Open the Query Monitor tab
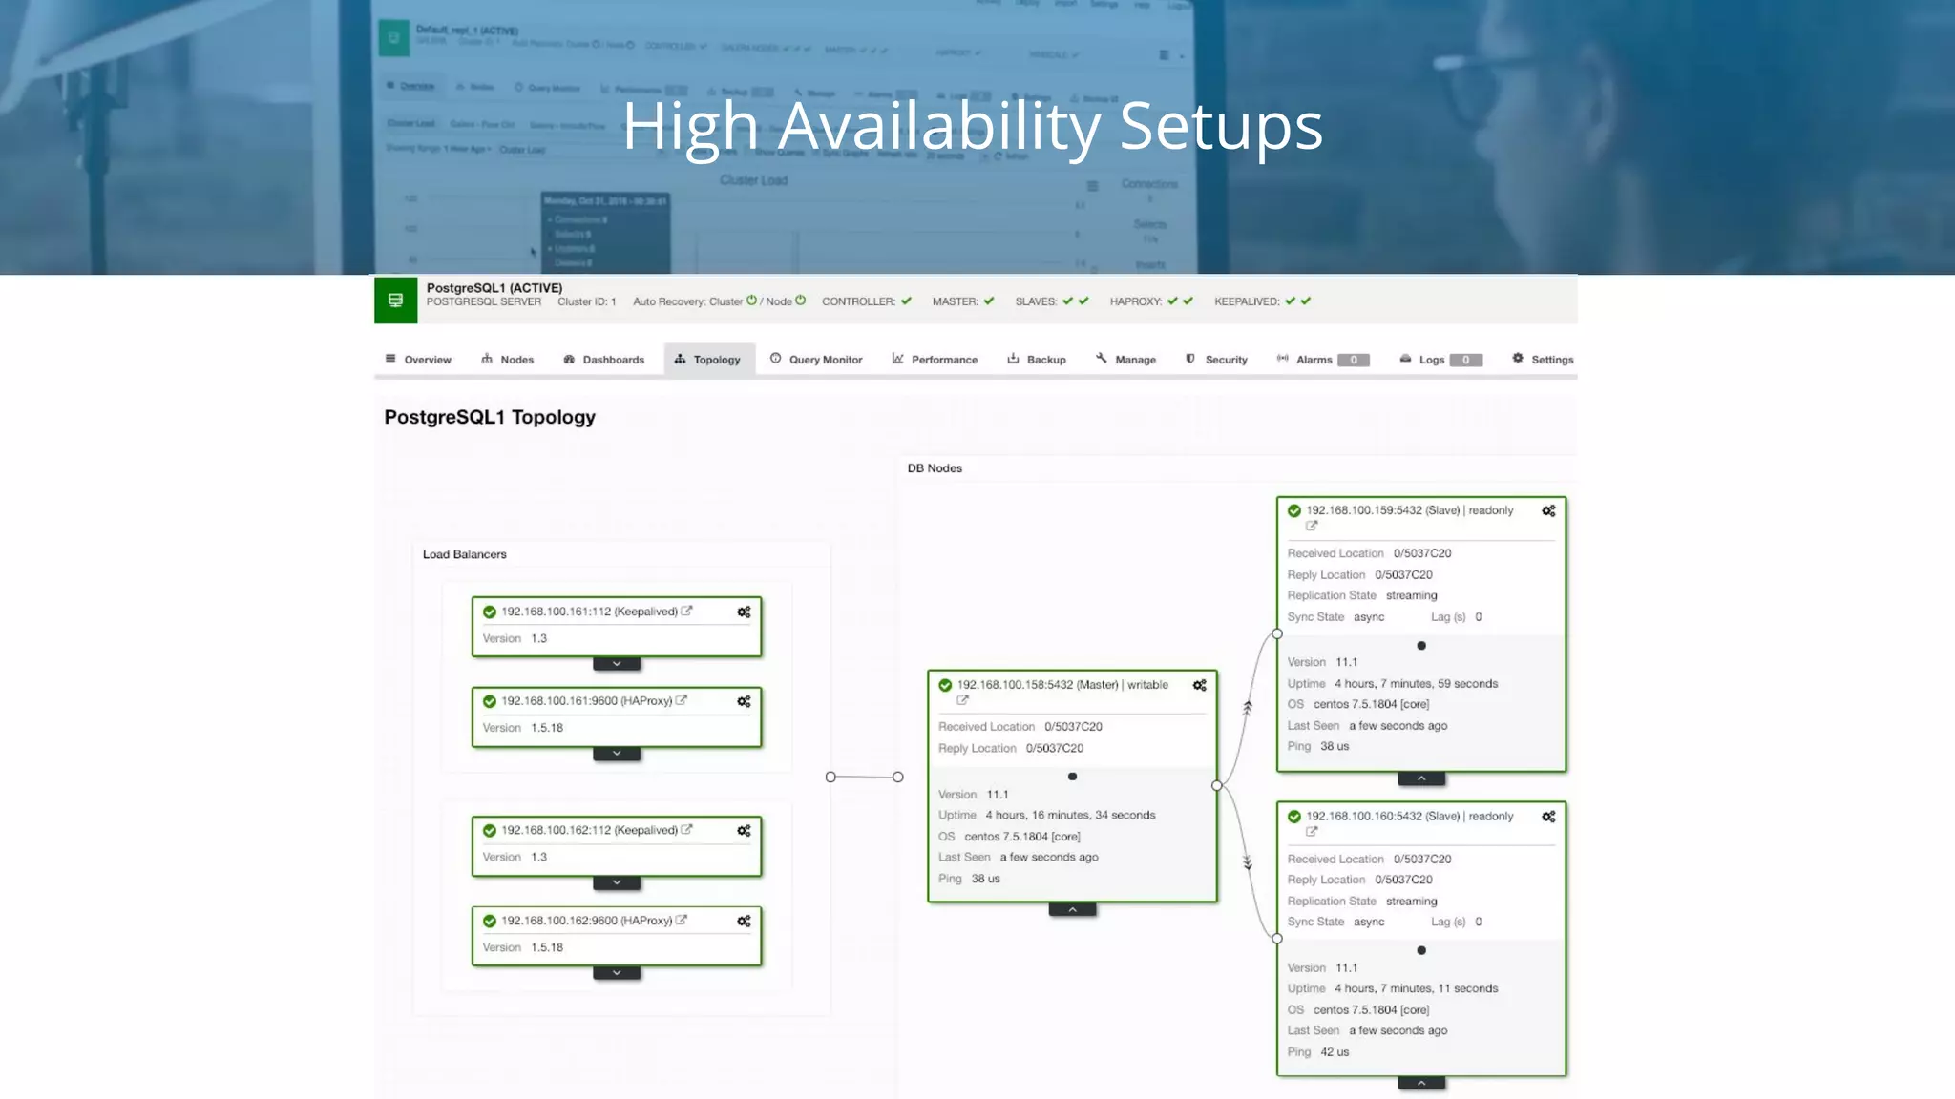The image size is (1955, 1099). click(x=816, y=360)
